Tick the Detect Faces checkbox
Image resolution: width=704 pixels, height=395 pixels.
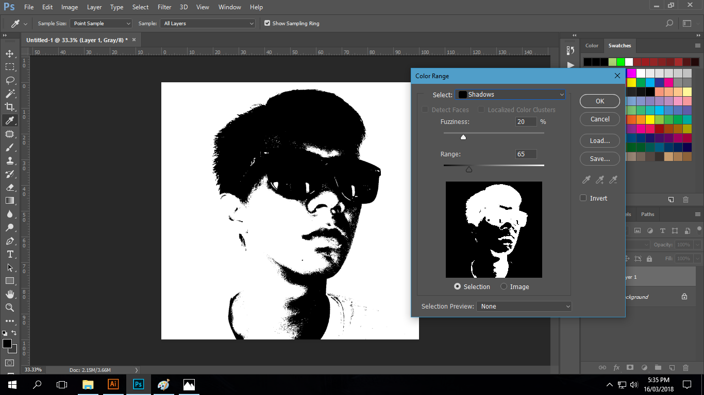(425, 110)
